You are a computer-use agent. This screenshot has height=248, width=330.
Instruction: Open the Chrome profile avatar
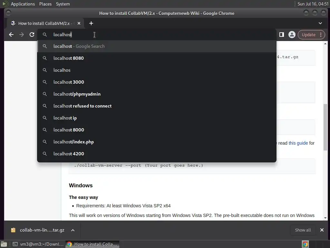292,35
